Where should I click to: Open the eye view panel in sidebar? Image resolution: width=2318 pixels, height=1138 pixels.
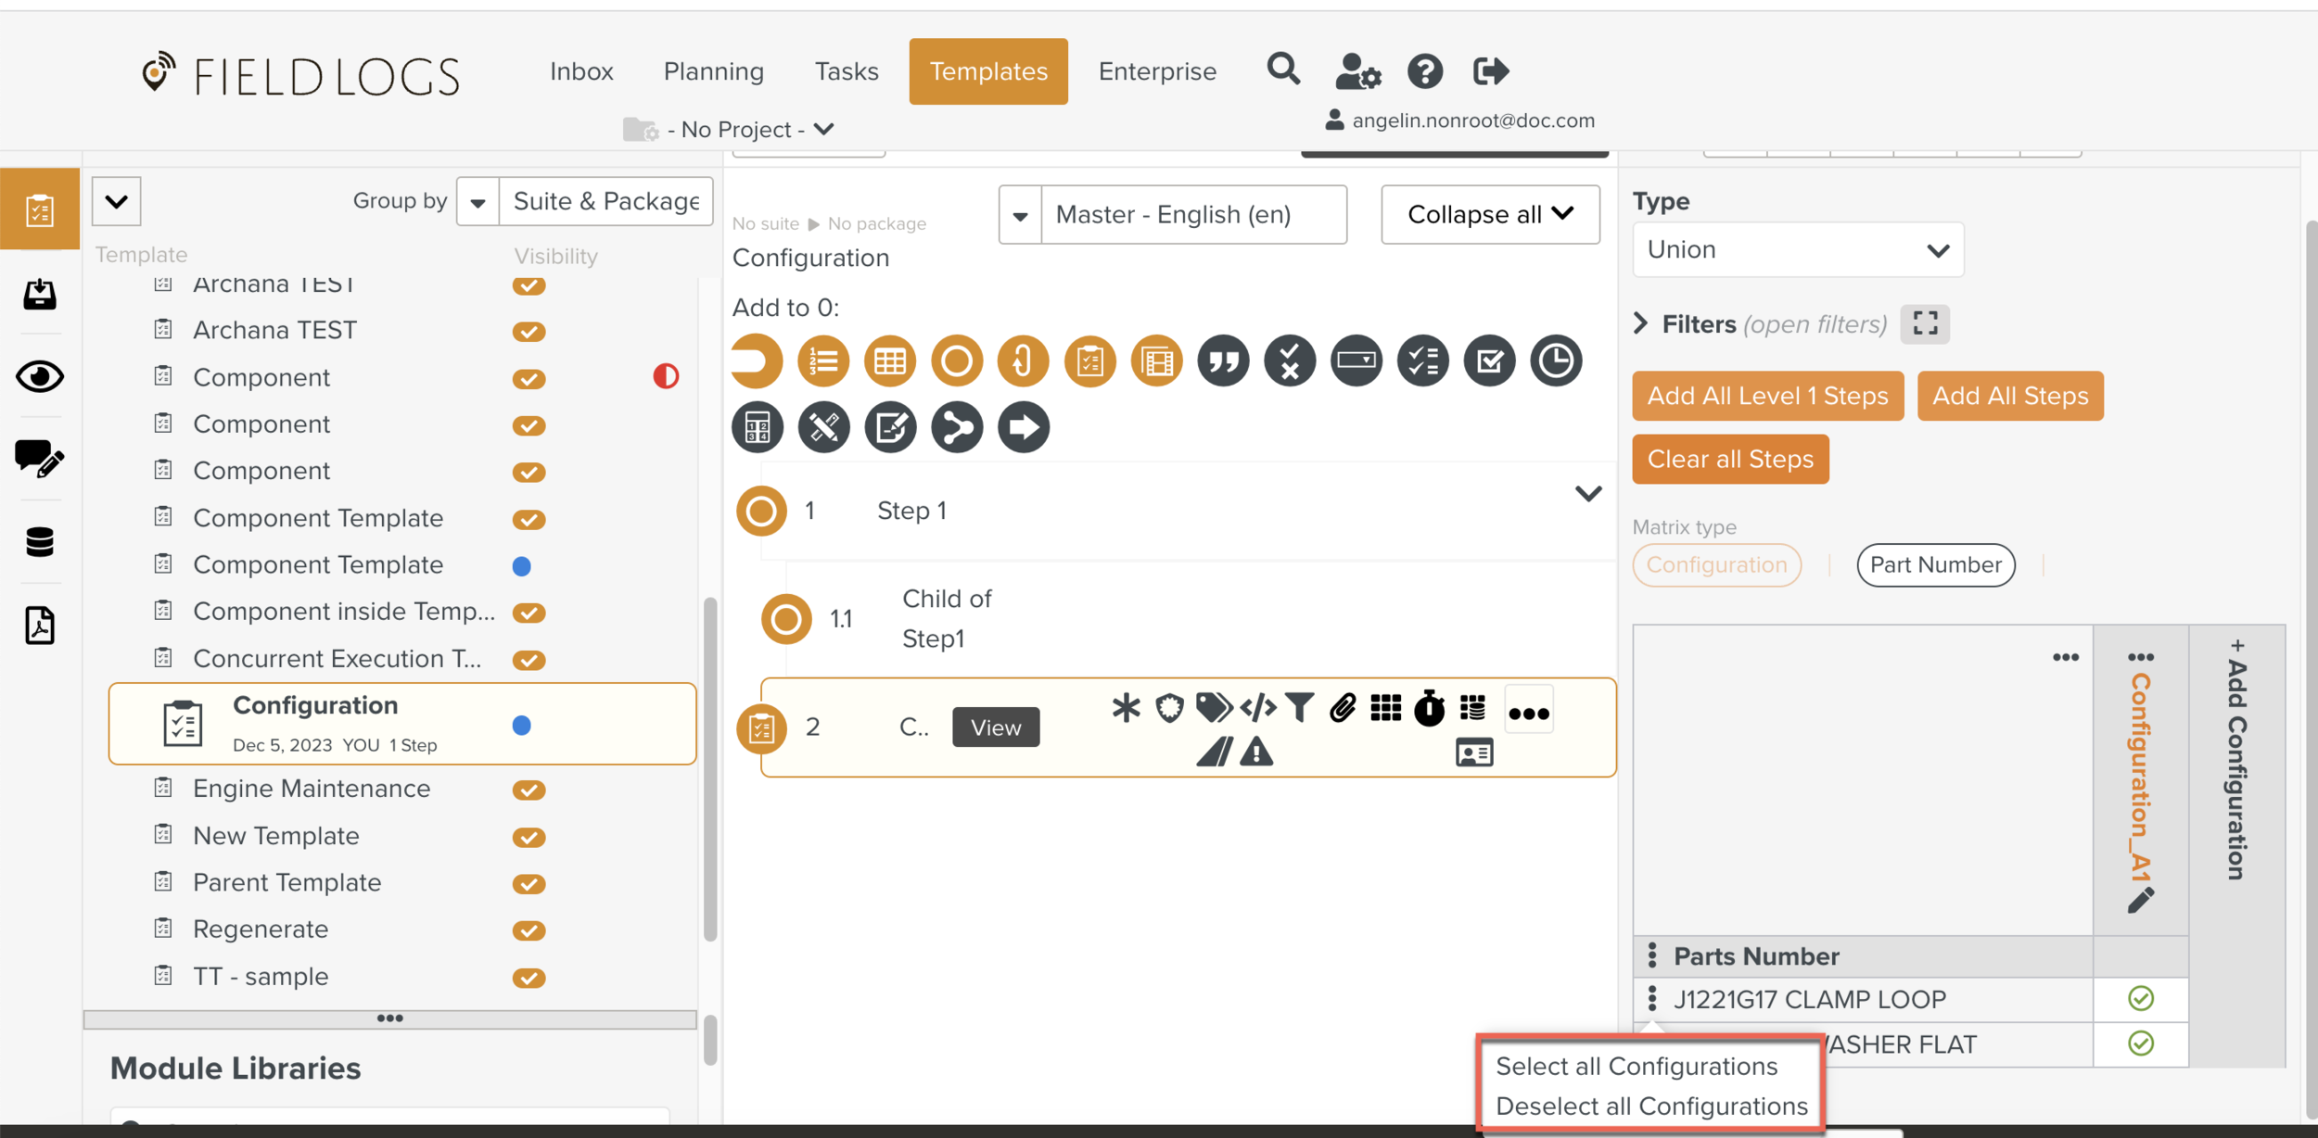[40, 376]
